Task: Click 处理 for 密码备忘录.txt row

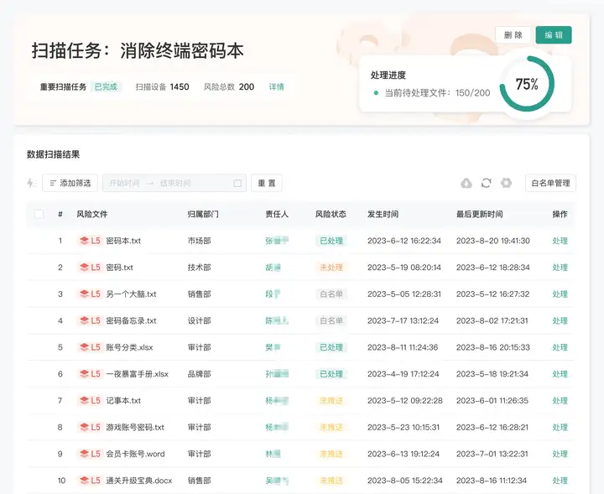Action: (560, 320)
